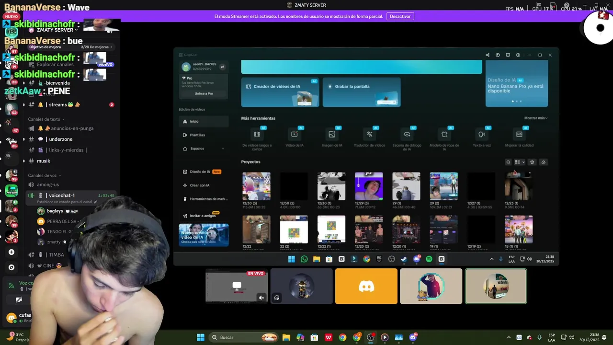Open project thumbnail 12/30 (3)
Screen dimensions: 613x345
click(x=256, y=186)
